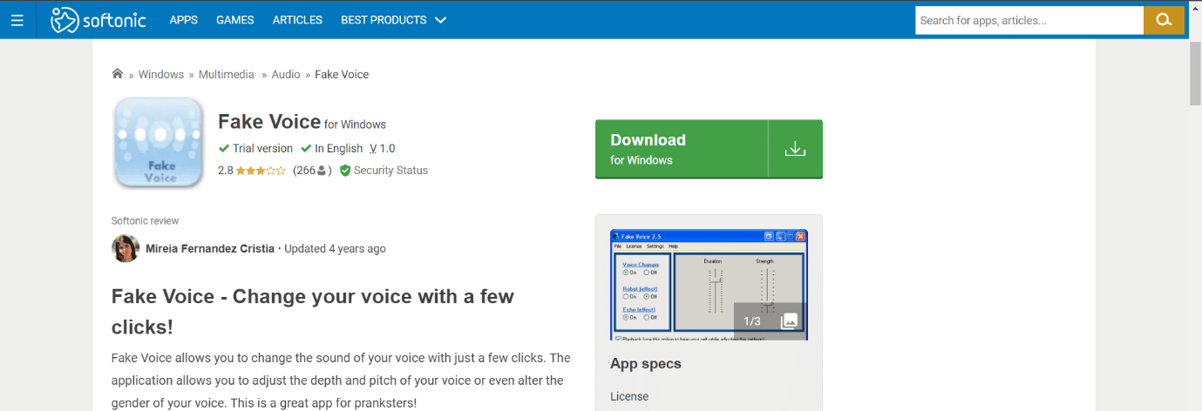
Task: Click the star rating icons
Action: 261,171
